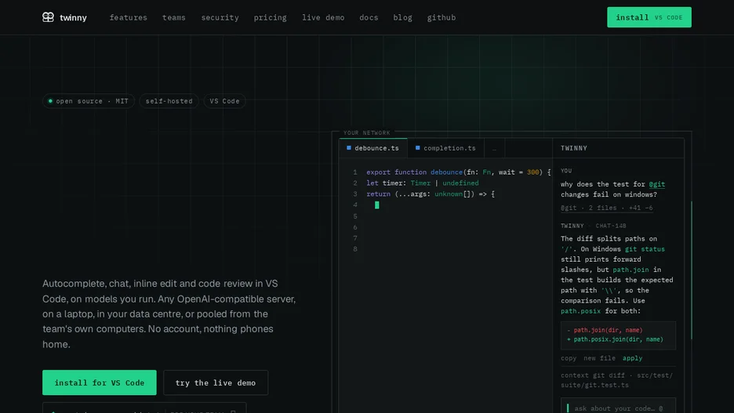Image resolution: width=734 pixels, height=413 pixels.
Task: Click 'context git diff · src/test/' line
Action: click(x=617, y=375)
